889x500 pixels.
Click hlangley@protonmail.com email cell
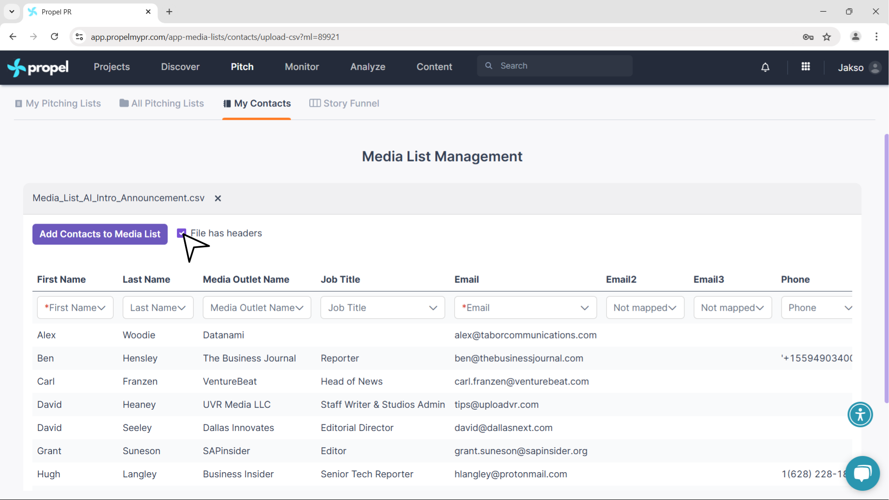click(511, 474)
